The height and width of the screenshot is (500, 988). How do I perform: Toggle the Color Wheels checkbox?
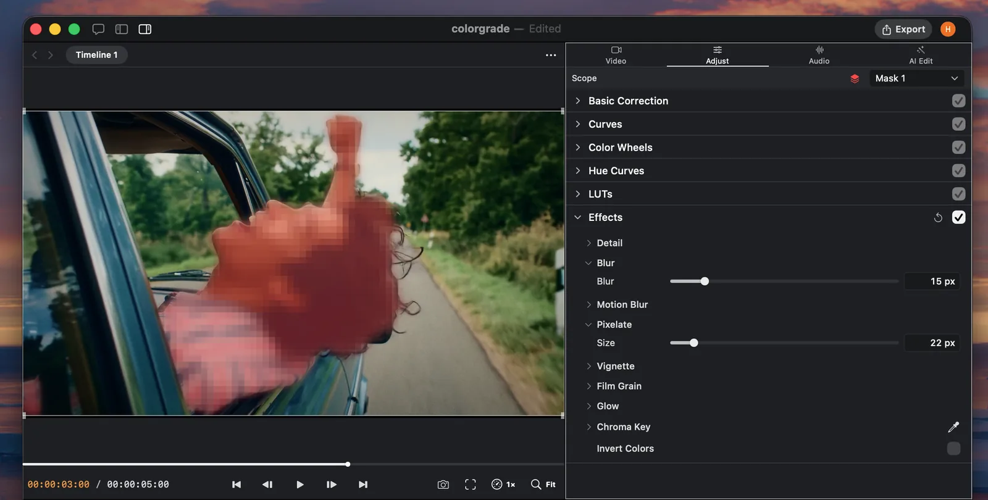coord(958,148)
